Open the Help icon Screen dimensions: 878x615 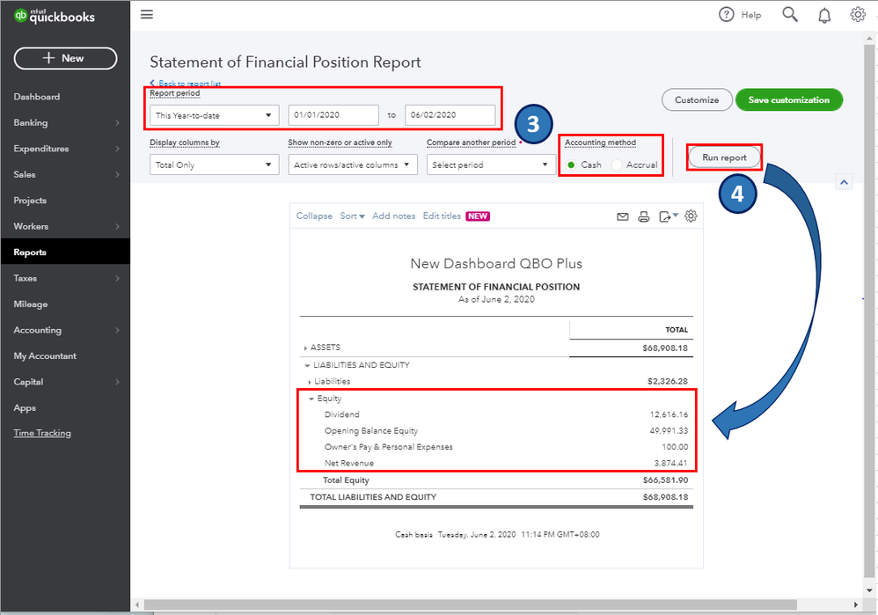tap(727, 15)
